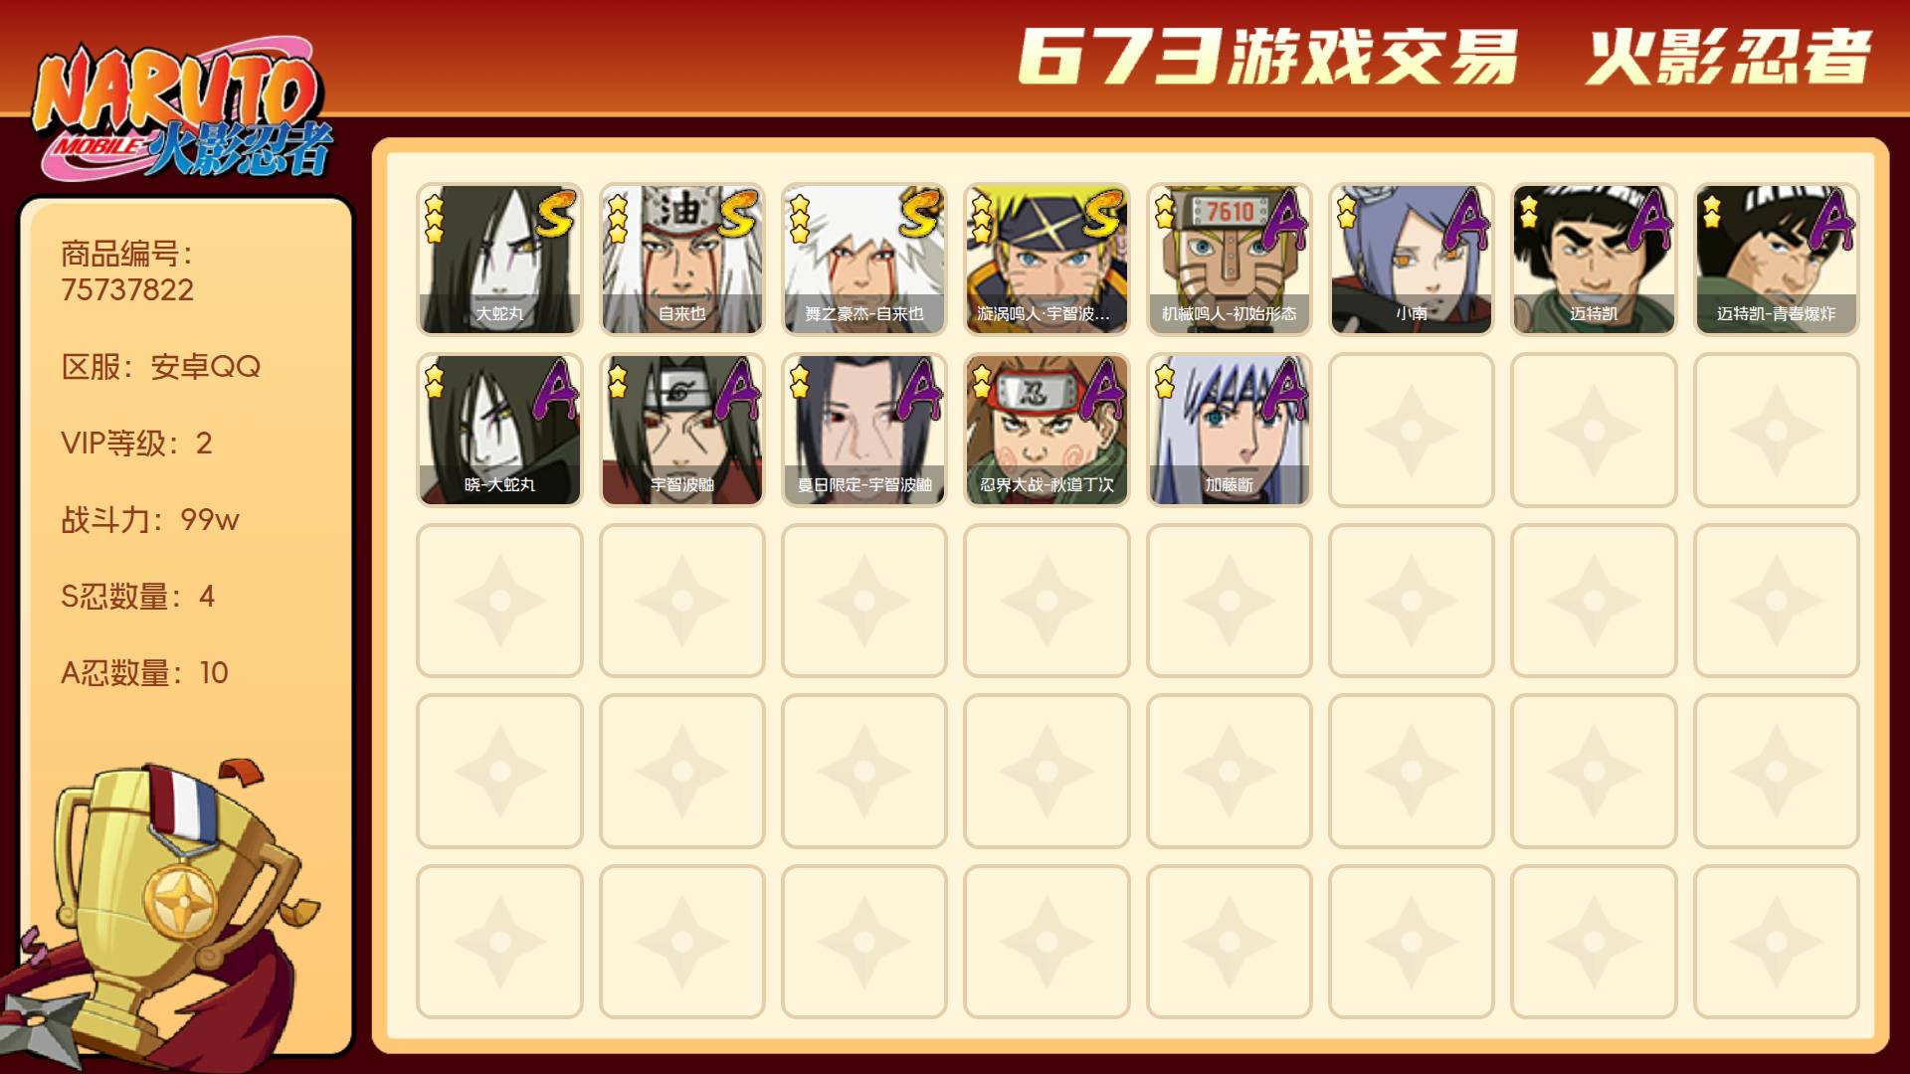Screen dimensions: 1910x1074
Task: Select the 大蛇丸 S-rank ninja card
Action: point(499,260)
